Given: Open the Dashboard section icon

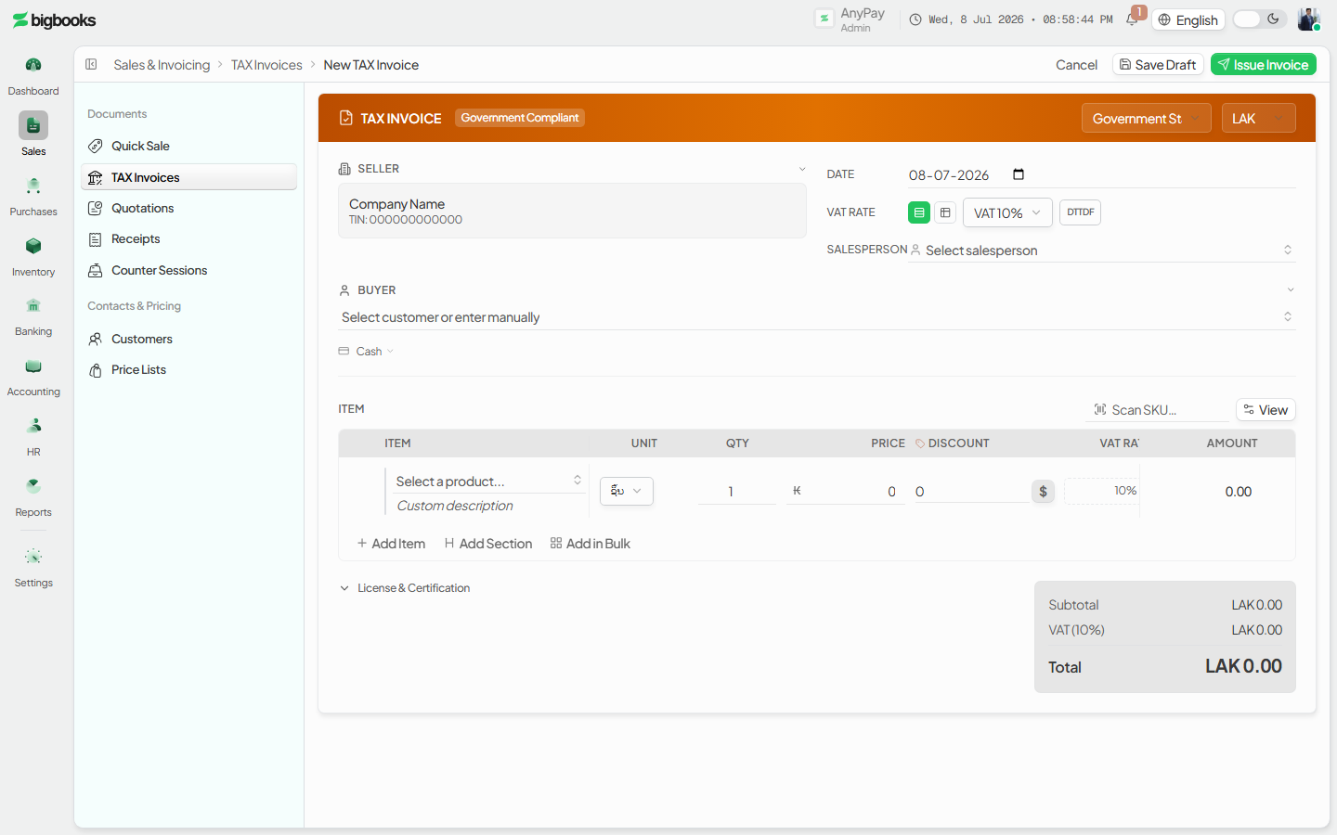Looking at the screenshot, I should [x=33, y=65].
